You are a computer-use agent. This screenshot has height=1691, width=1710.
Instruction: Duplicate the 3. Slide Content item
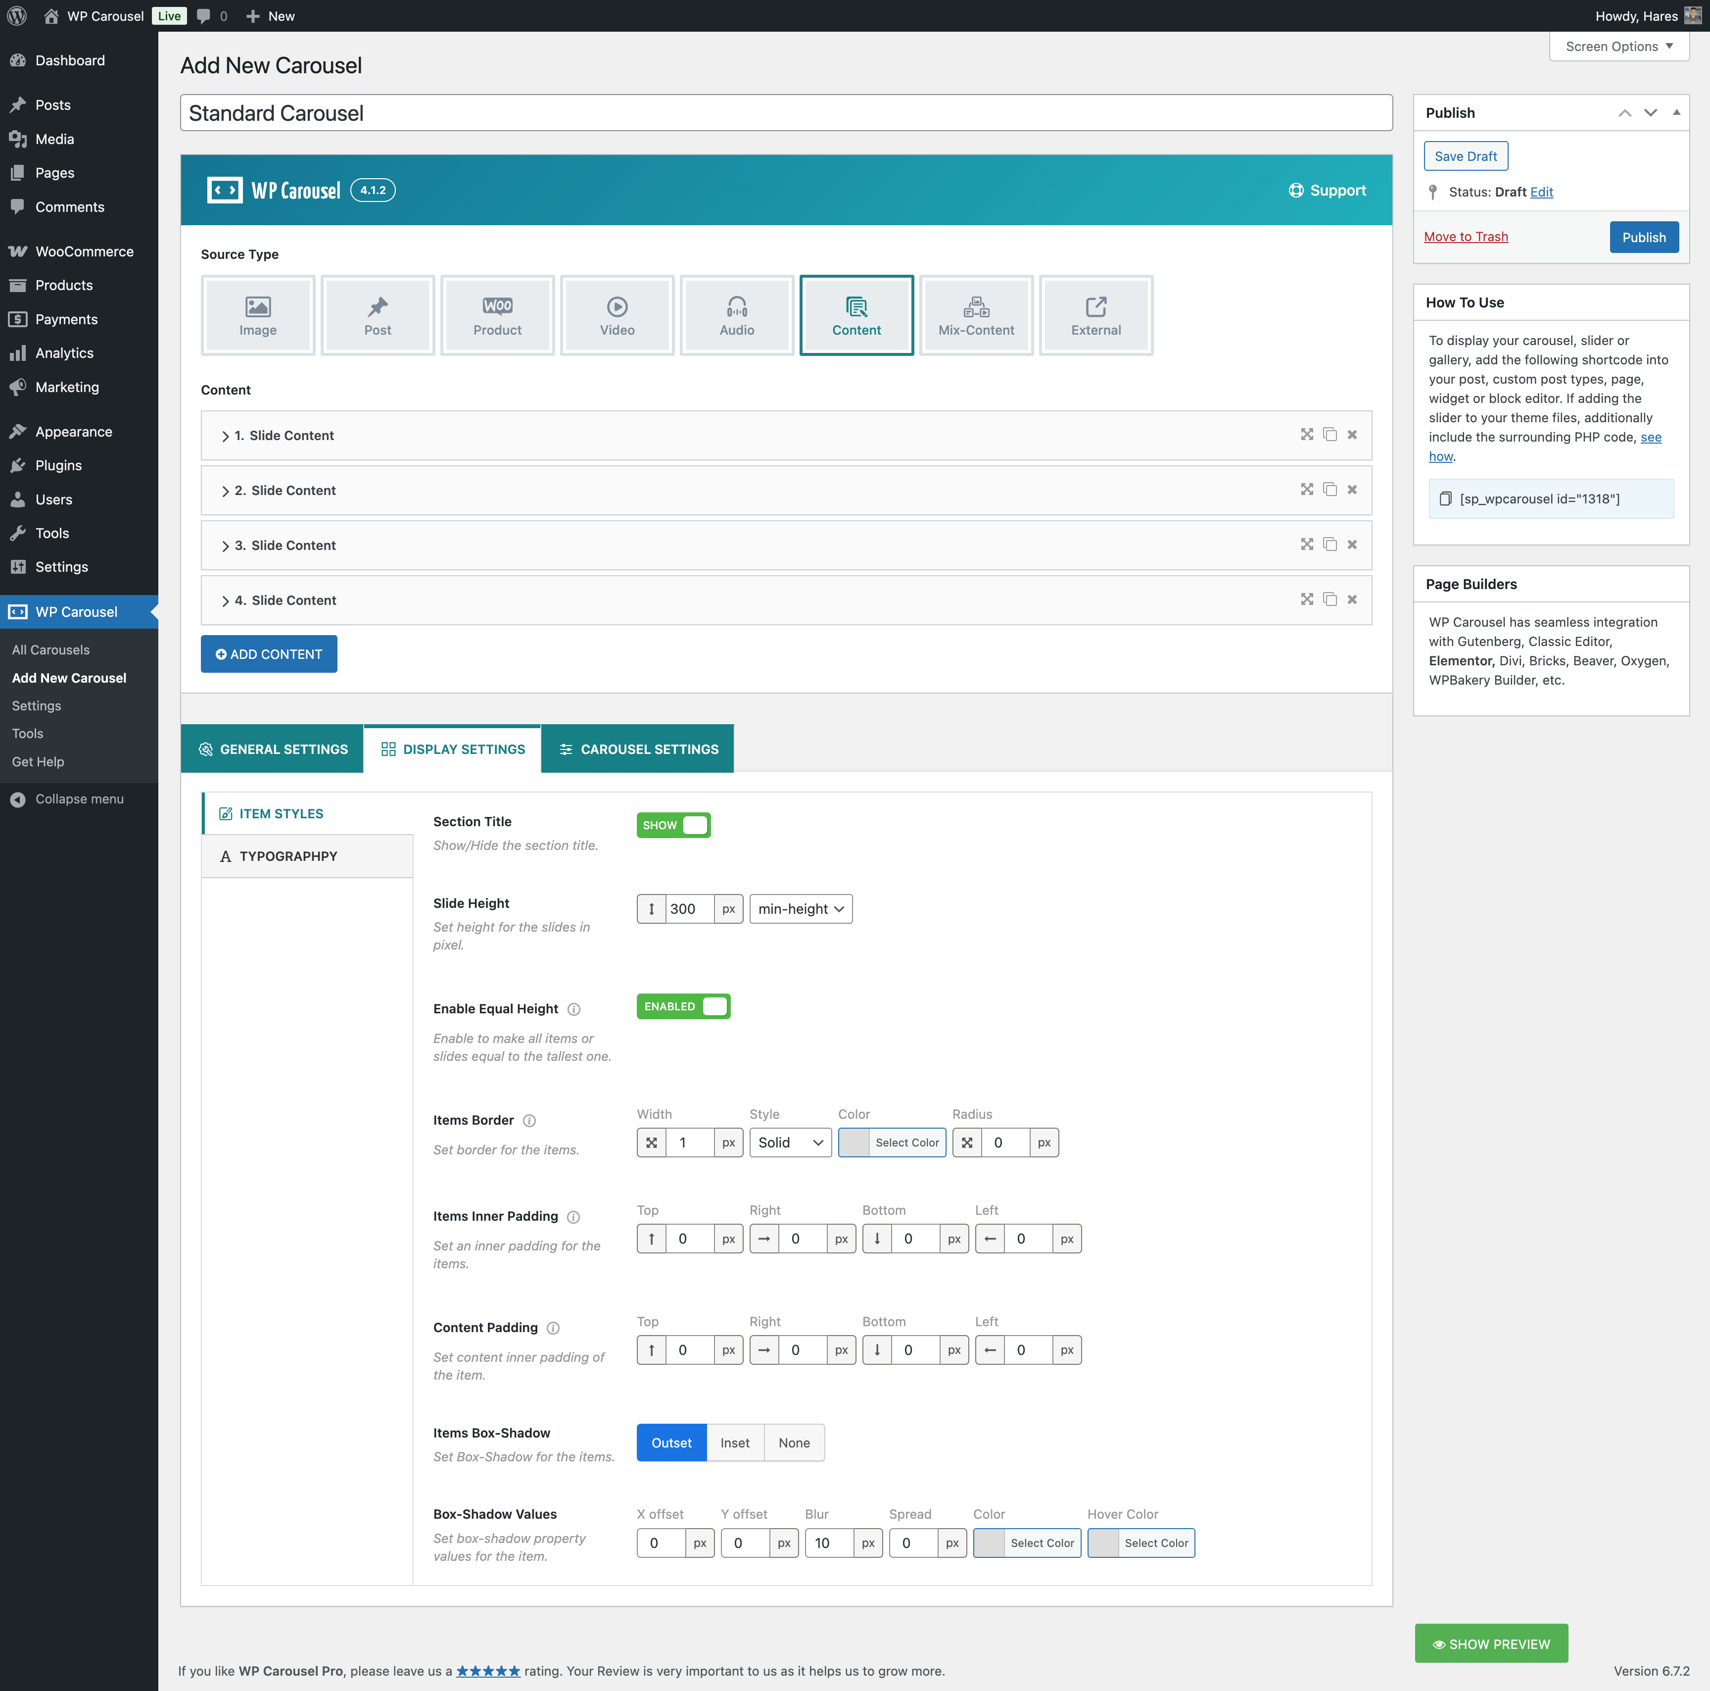pyautogui.click(x=1330, y=545)
